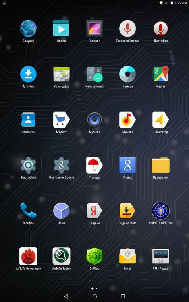This screenshot has height=302, width=189.
Task: Tap the Recent apps square button
Action: 123,296
